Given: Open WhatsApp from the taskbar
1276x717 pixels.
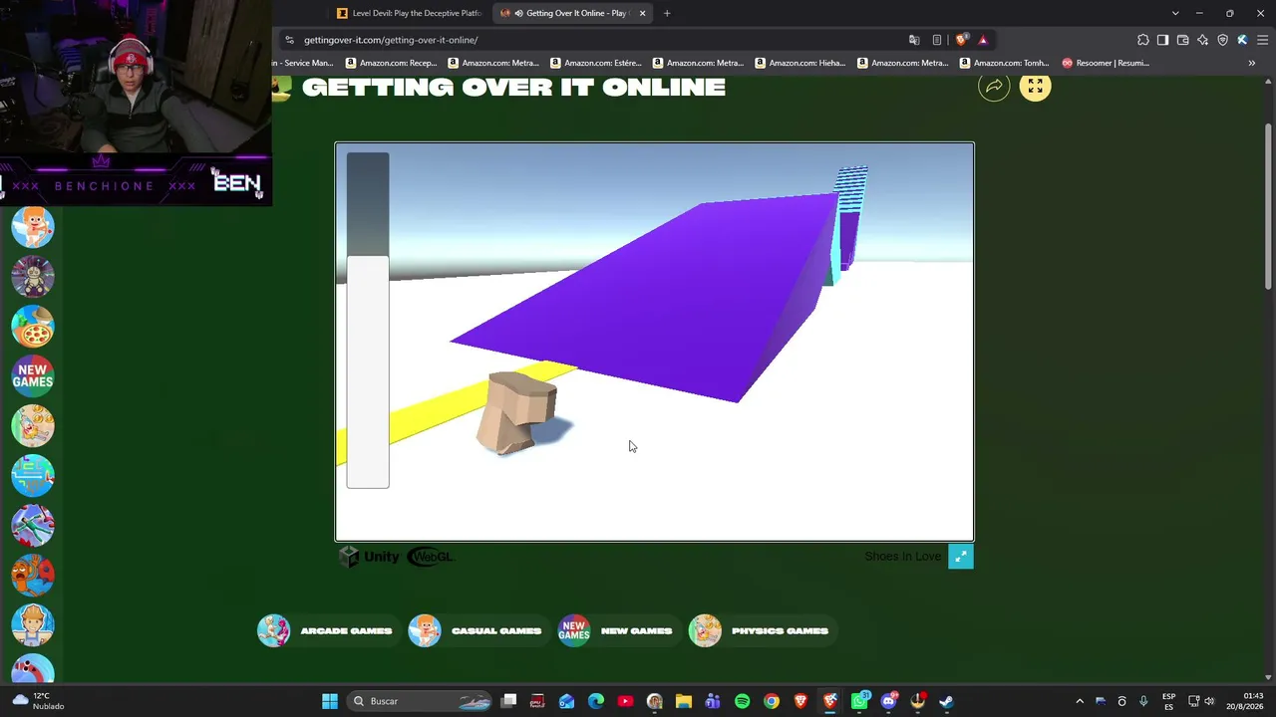Looking at the screenshot, I should pyautogui.click(x=859, y=701).
